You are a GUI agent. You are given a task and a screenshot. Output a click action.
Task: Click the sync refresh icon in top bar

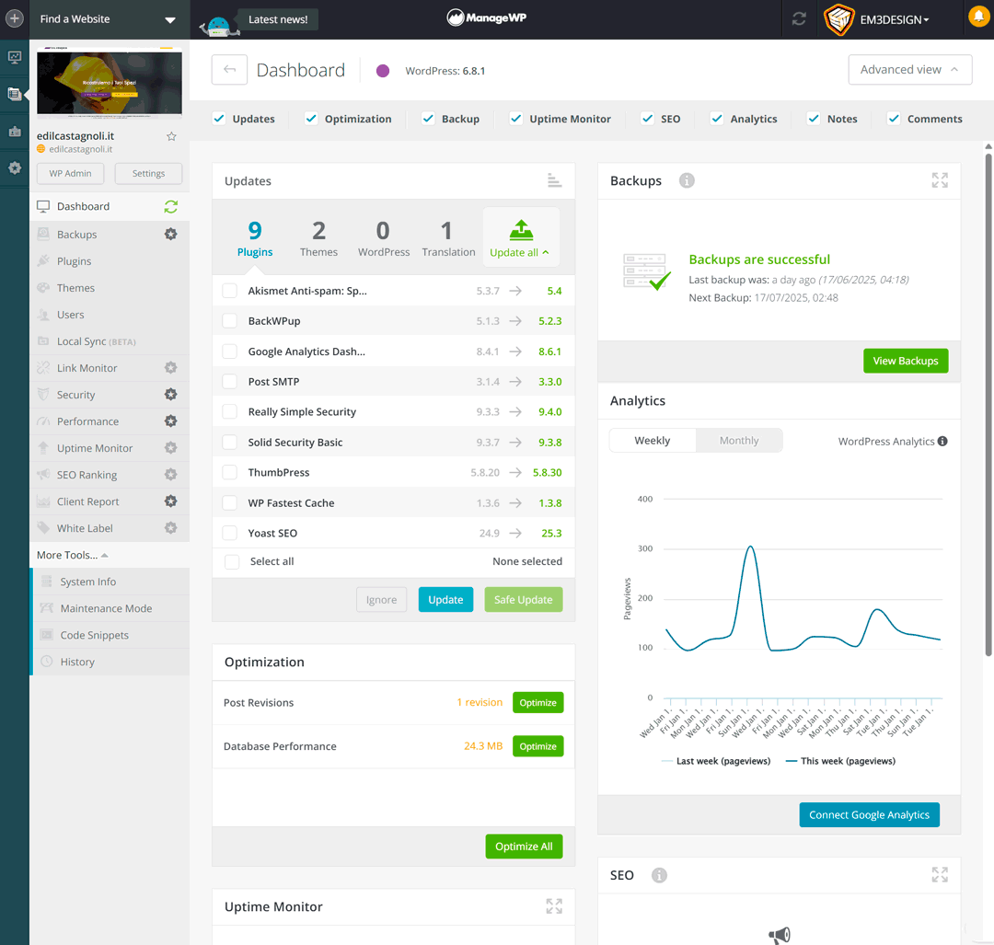tap(799, 19)
